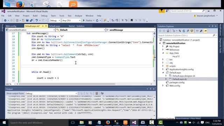Click Clear All icon in Output toolbar

[x=97, y=93]
